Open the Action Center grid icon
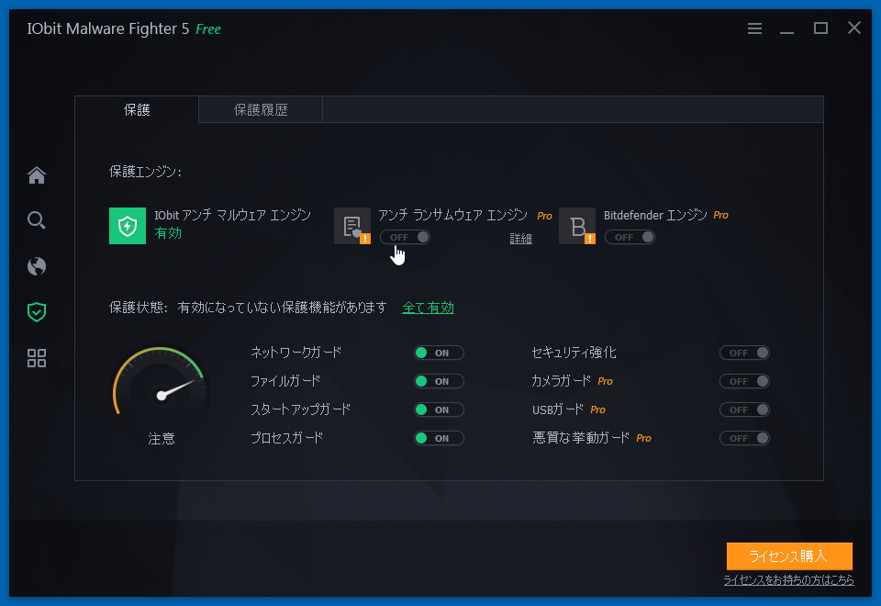The image size is (881, 606). 36,358
